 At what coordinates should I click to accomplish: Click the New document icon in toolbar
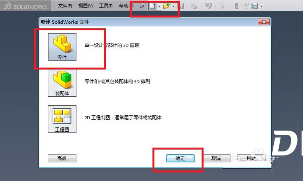coord(152,6)
